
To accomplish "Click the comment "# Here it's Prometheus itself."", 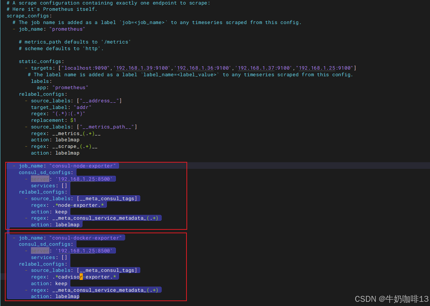I will [x=52, y=9].
